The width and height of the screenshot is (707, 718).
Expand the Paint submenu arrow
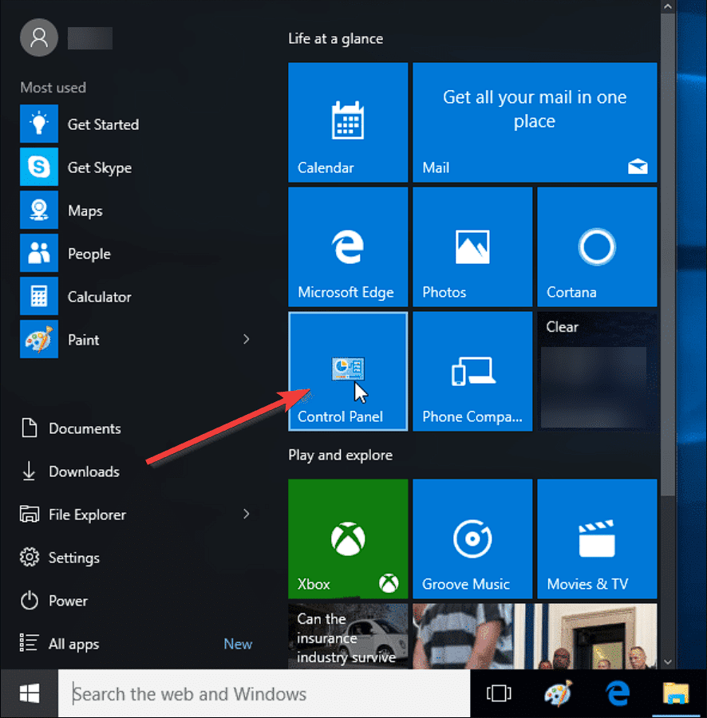coord(246,339)
